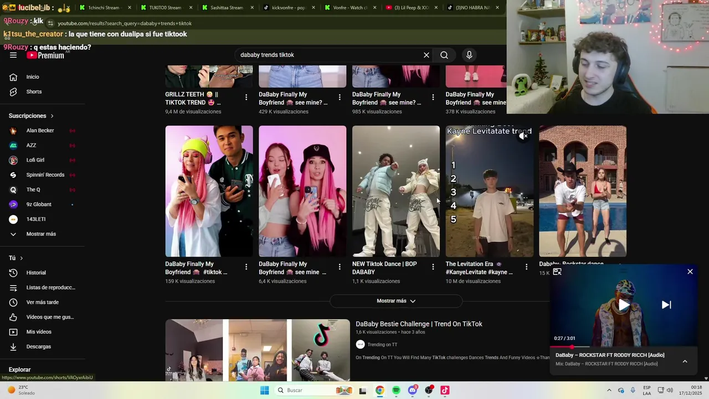Open TikTok app from the taskbar
This screenshot has width=709, height=399.
point(445,390)
